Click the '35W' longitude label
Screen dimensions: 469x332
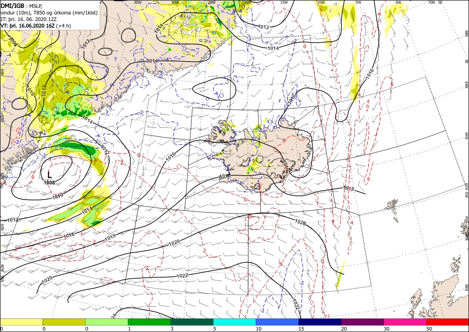tap(137, 2)
